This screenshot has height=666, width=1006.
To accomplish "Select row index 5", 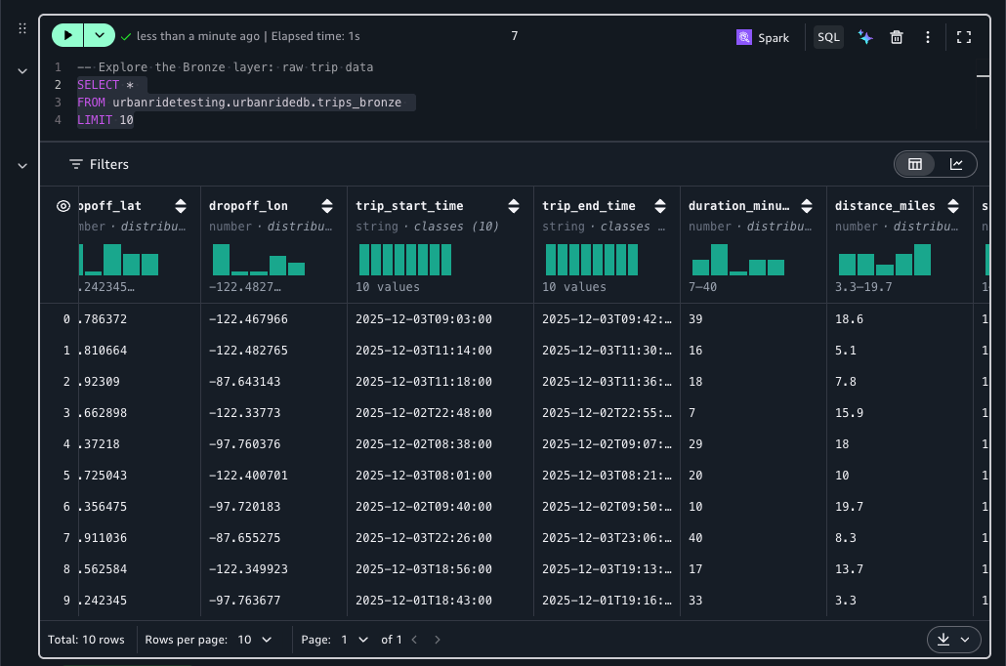I will tap(66, 476).
